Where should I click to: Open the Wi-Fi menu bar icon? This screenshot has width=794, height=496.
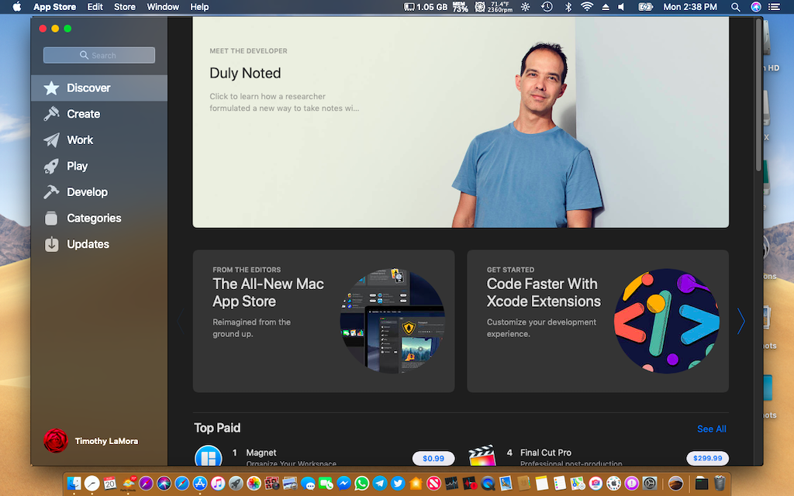(587, 7)
